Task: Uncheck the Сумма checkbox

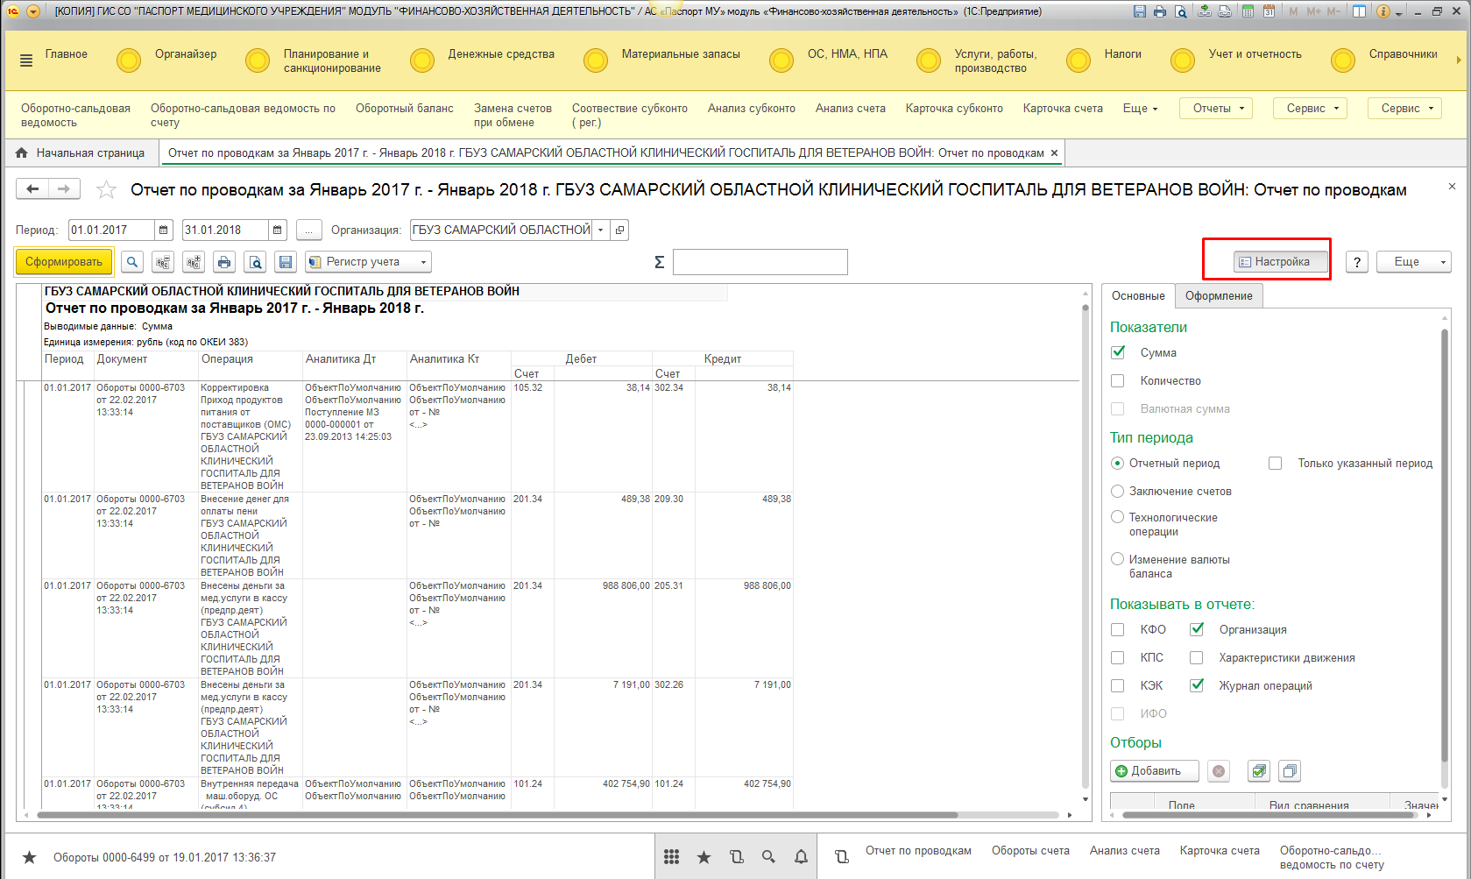Action: [x=1118, y=352]
